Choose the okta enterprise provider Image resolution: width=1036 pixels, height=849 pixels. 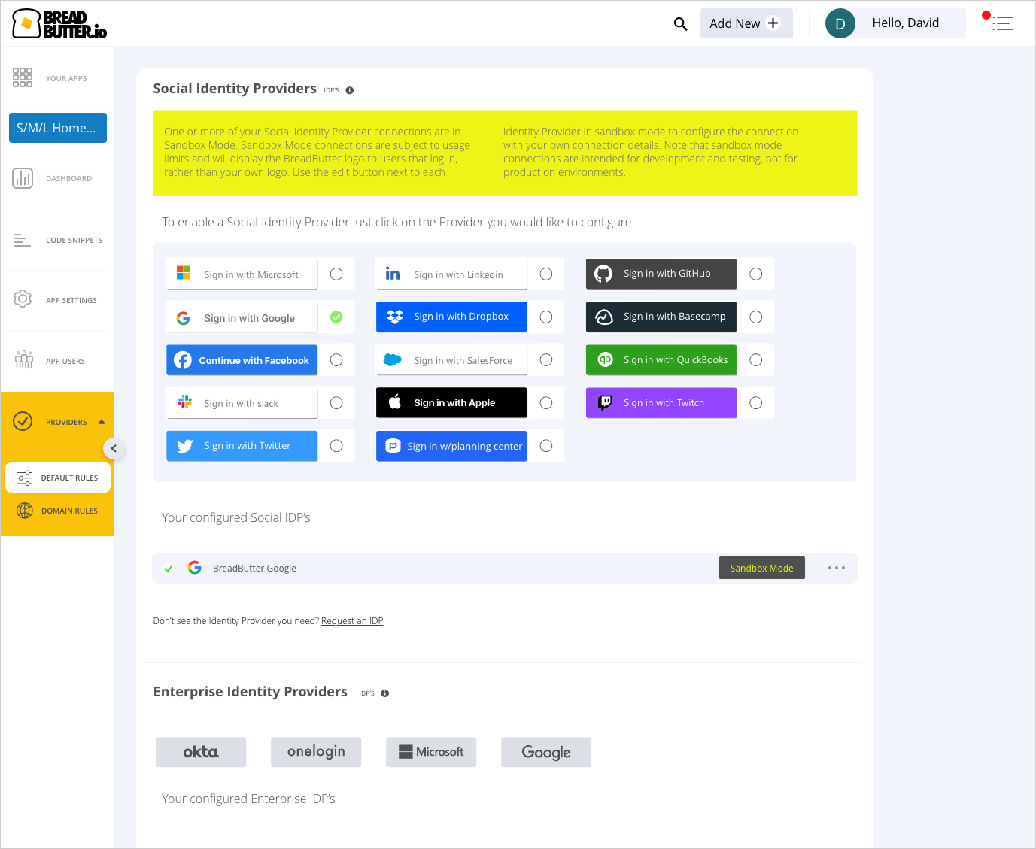pyautogui.click(x=201, y=752)
